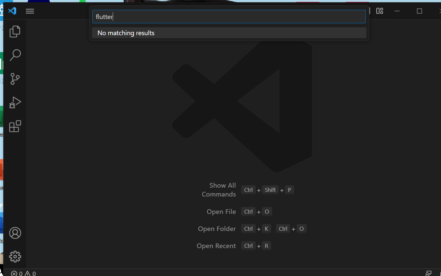
Task: Click the "Open File" watermark label
Action: 221,212
